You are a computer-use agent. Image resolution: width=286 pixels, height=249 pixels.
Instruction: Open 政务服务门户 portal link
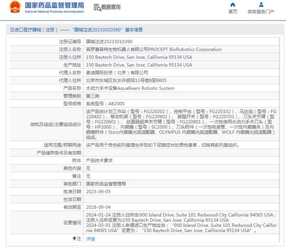[261, 12]
